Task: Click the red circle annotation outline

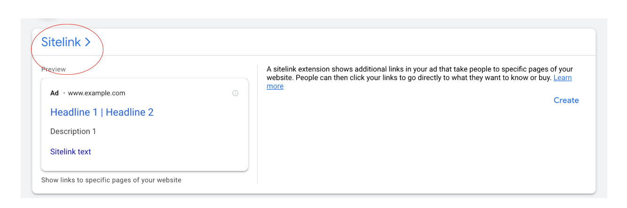Action: (x=103, y=47)
